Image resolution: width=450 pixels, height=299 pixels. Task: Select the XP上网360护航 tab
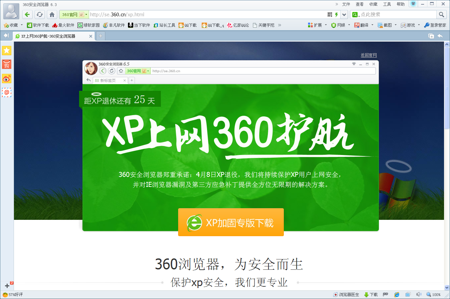(x=54, y=36)
